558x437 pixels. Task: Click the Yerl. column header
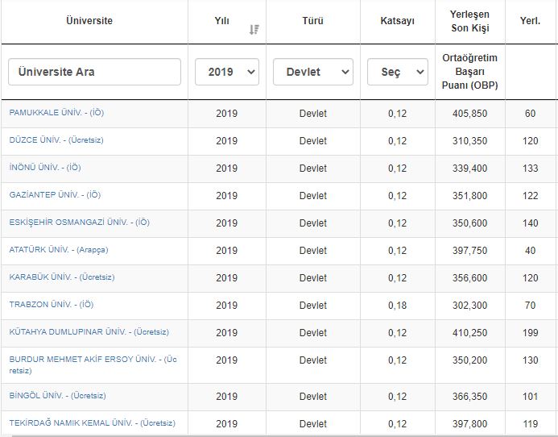coord(531,21)
